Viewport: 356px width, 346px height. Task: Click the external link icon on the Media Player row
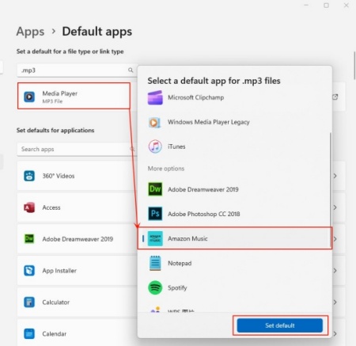(335, 97)
